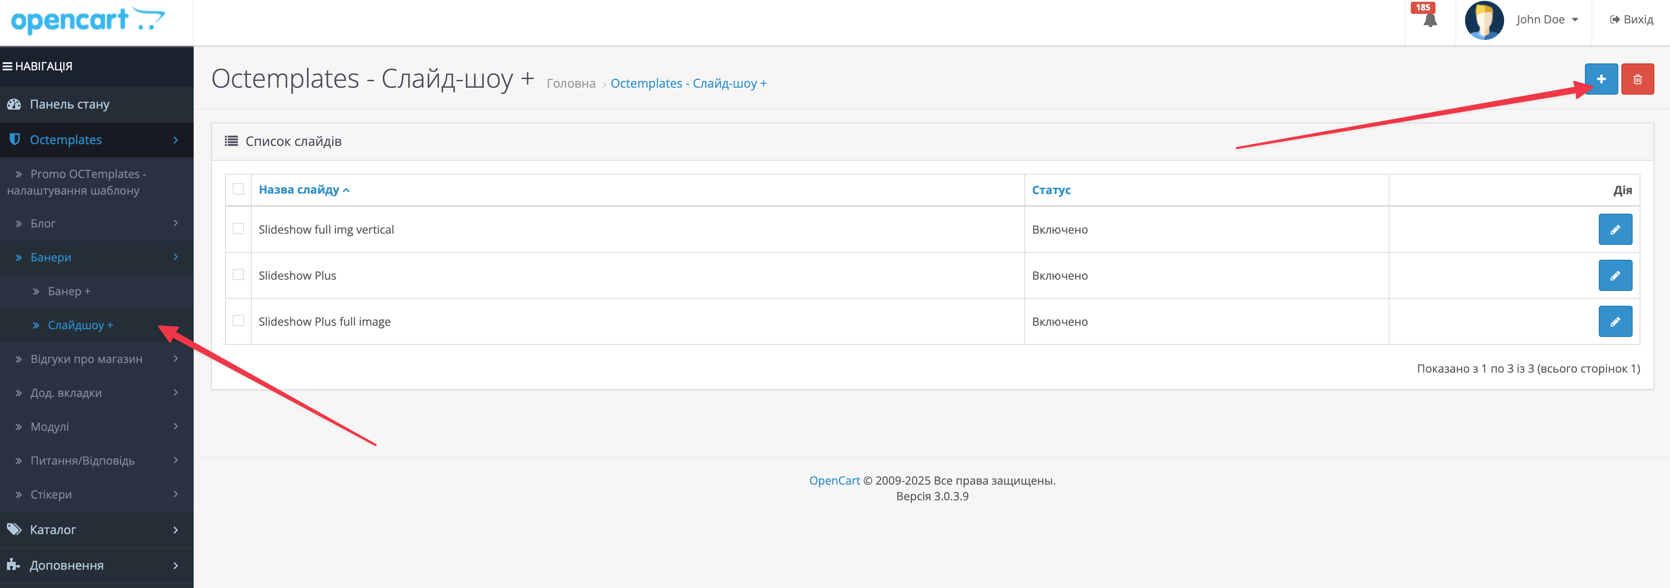This screenshot has height=588, width=1670.
Task: Sort by Назва слайду column header
Action: [x=299, y=190]
